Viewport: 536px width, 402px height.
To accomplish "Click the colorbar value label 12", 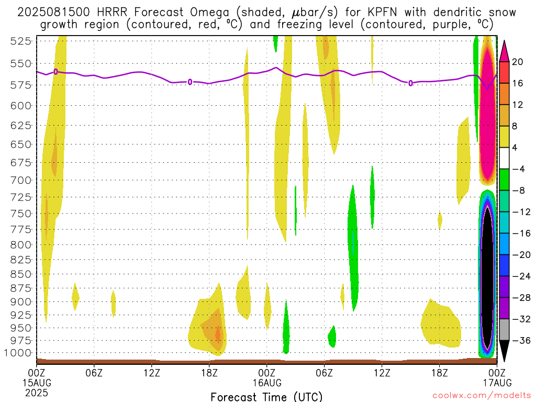I will click(518, 105).
